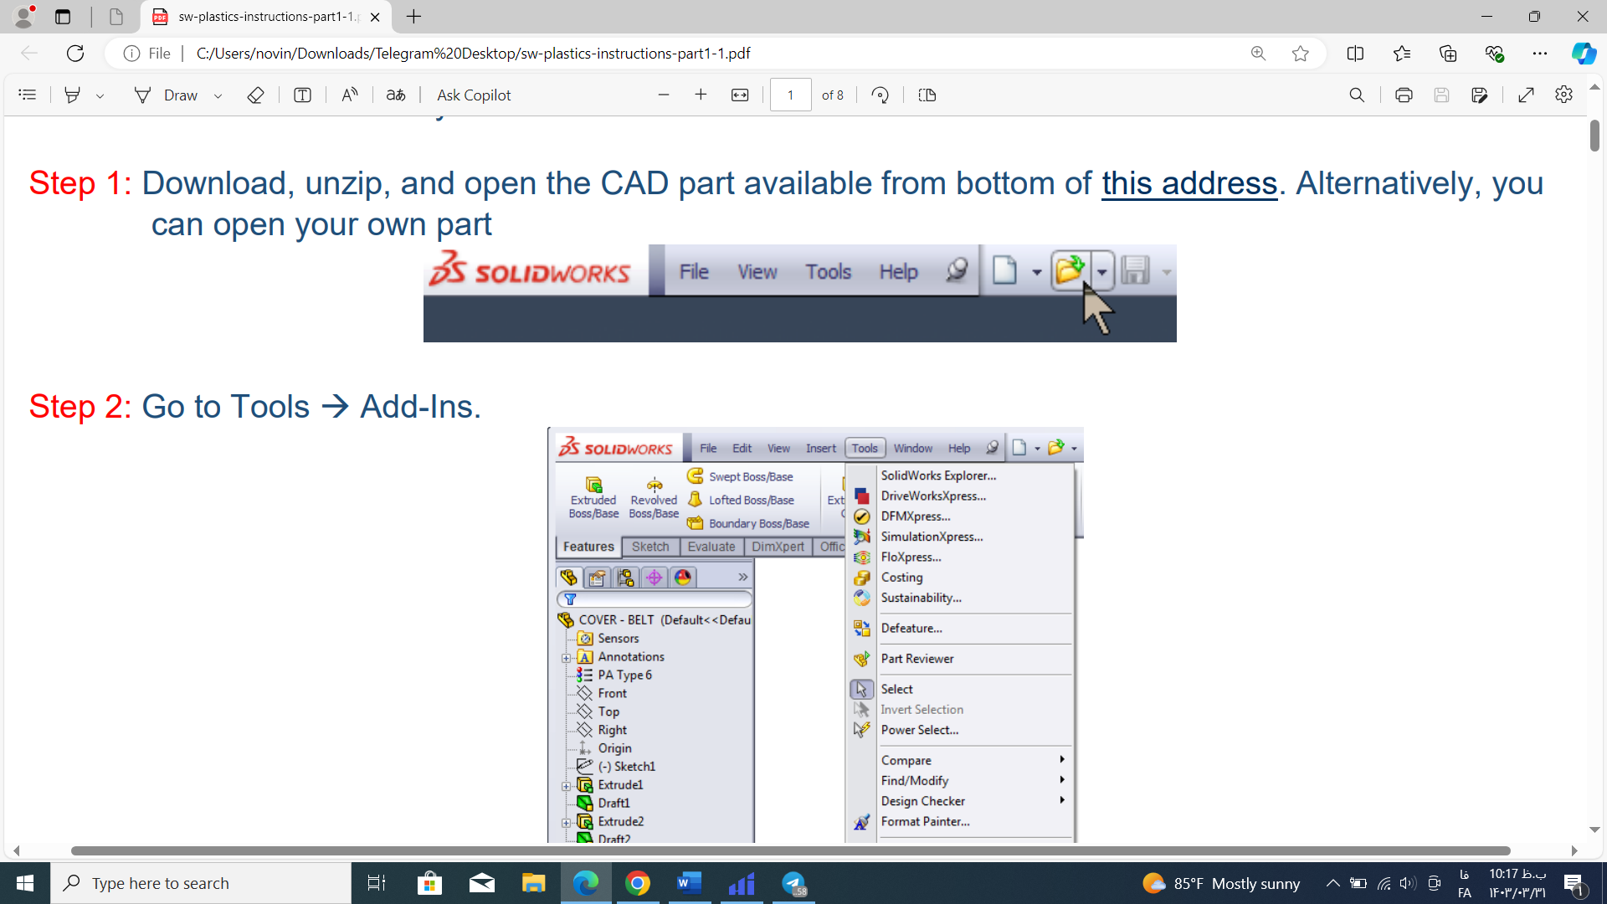This screenshot has width=1607, height=904.
Task: Open PDF settings gear
Action: tap(1563, 95)
